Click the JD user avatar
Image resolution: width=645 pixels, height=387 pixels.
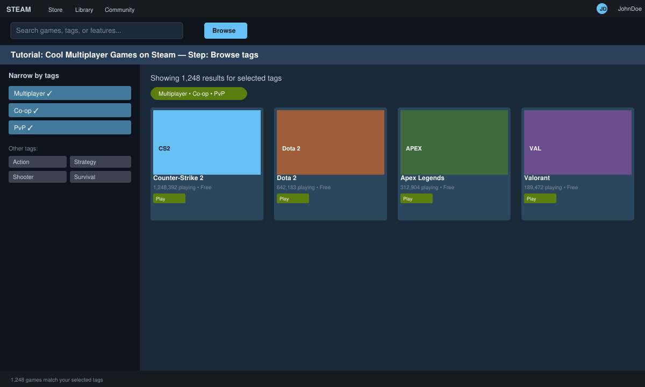tap(602, 9)
